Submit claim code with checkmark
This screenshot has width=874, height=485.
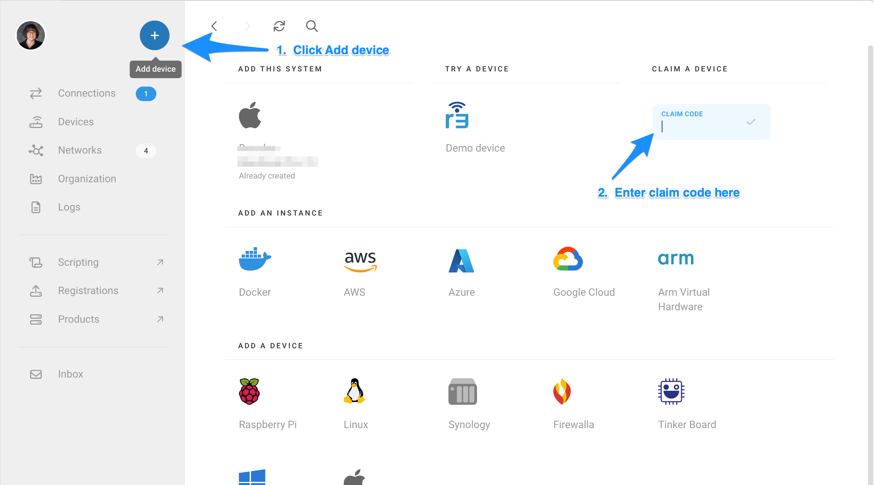point(750,122)
